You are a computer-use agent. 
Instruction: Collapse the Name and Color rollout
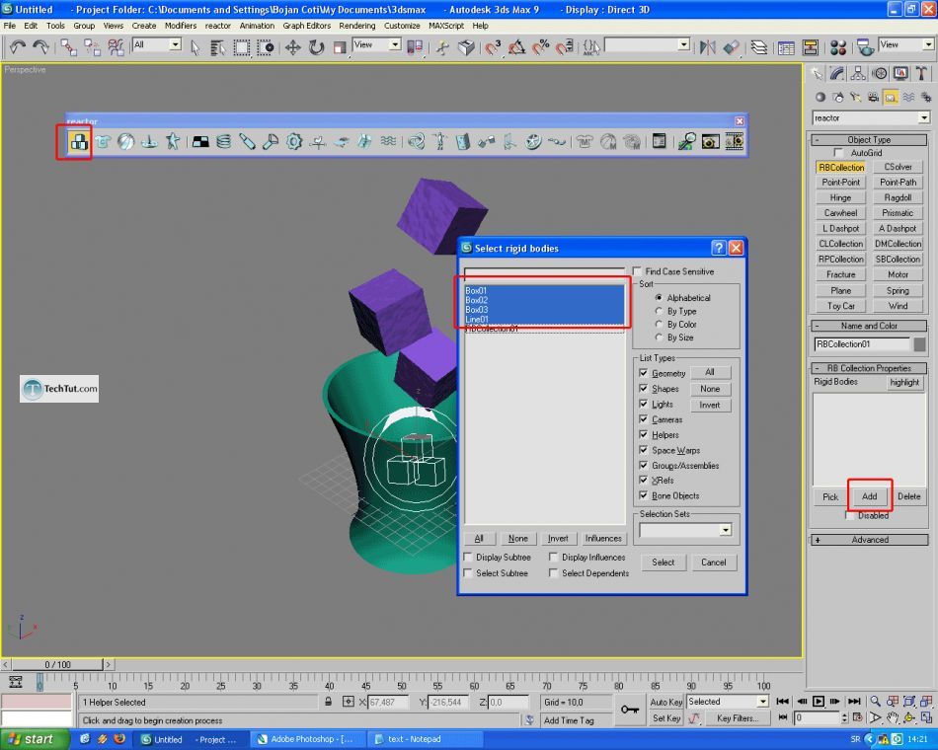click(869, 326)
